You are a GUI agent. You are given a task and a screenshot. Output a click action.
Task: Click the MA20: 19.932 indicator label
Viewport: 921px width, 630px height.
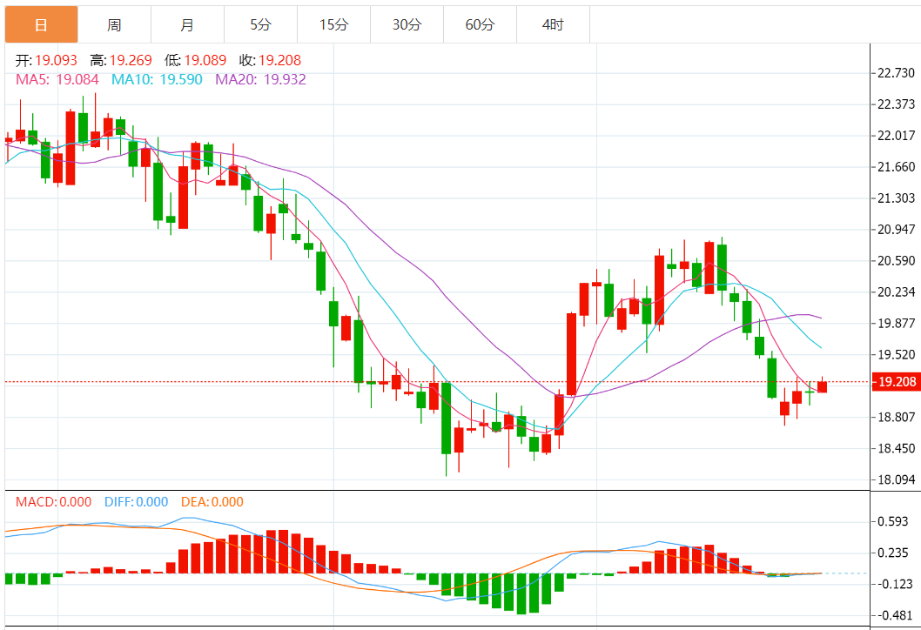pyautogui.click(x=261, y=79)
